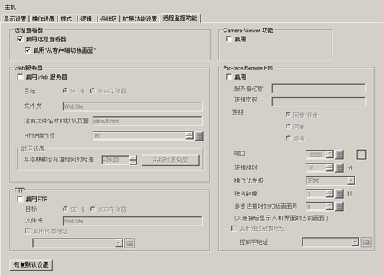This screenshot has height=276, width=383.
Task: Open keypad icon beside HTTP port field
Action: coord(199,136)
